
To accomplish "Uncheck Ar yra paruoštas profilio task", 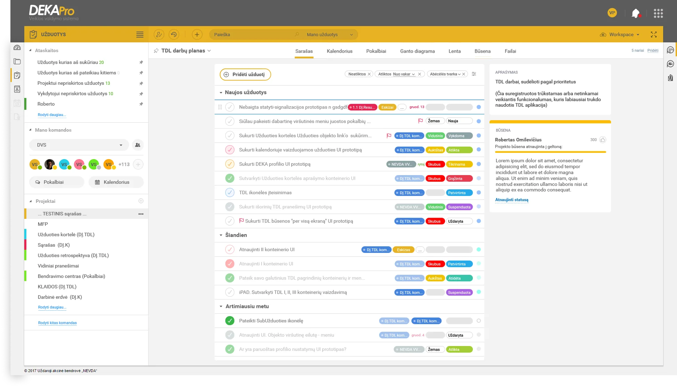I will click(230, 349).
